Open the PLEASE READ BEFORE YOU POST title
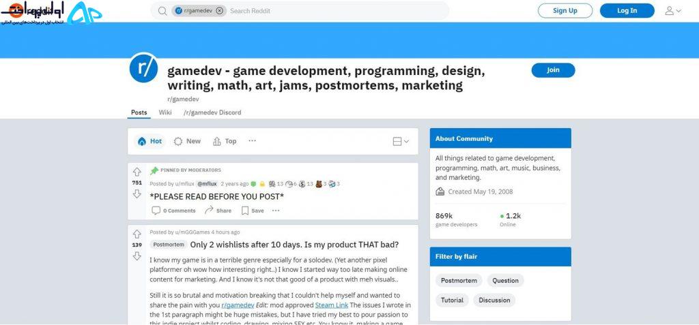 (x=216, y=196)
